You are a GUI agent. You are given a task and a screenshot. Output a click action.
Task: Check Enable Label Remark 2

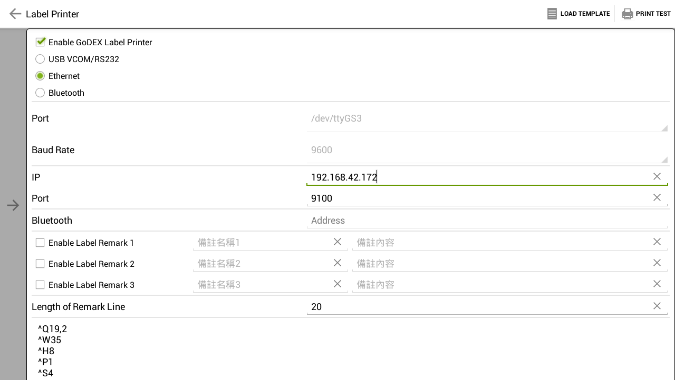click(40, 264)
